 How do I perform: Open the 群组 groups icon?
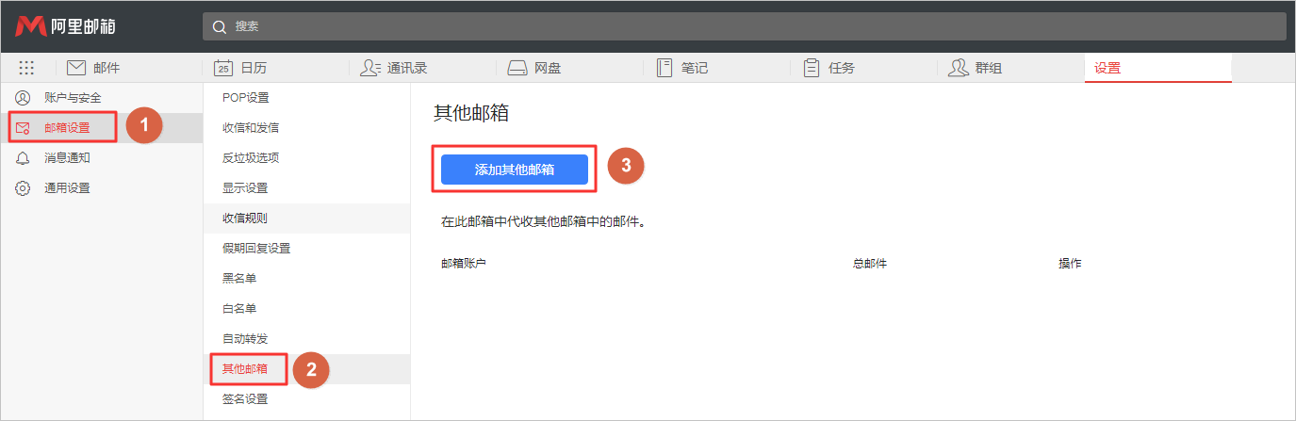(959, 68)
